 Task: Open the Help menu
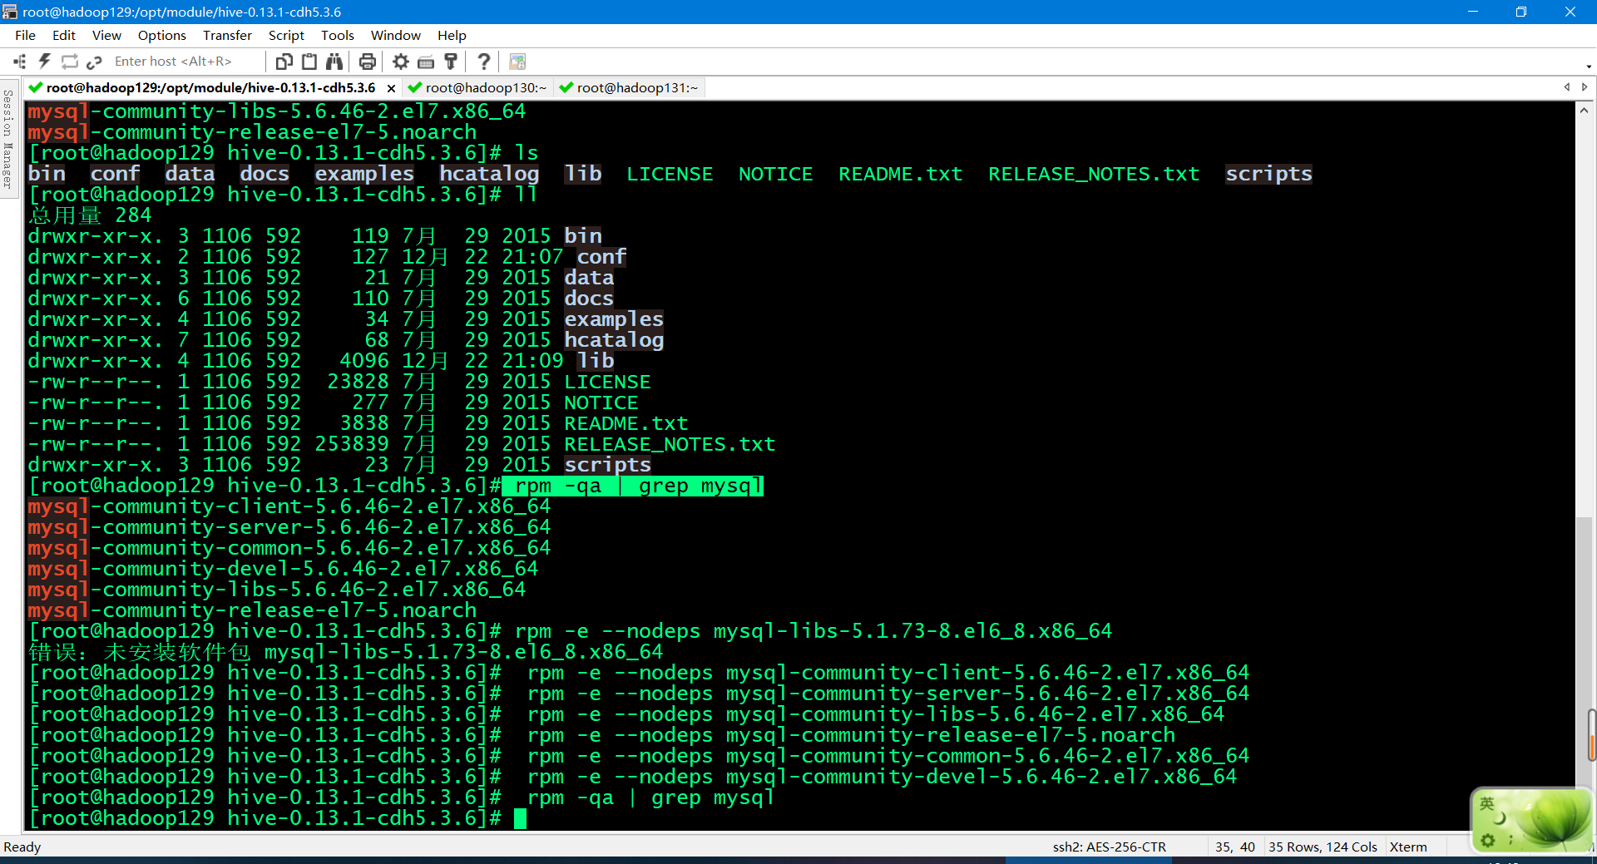[452, 35]
